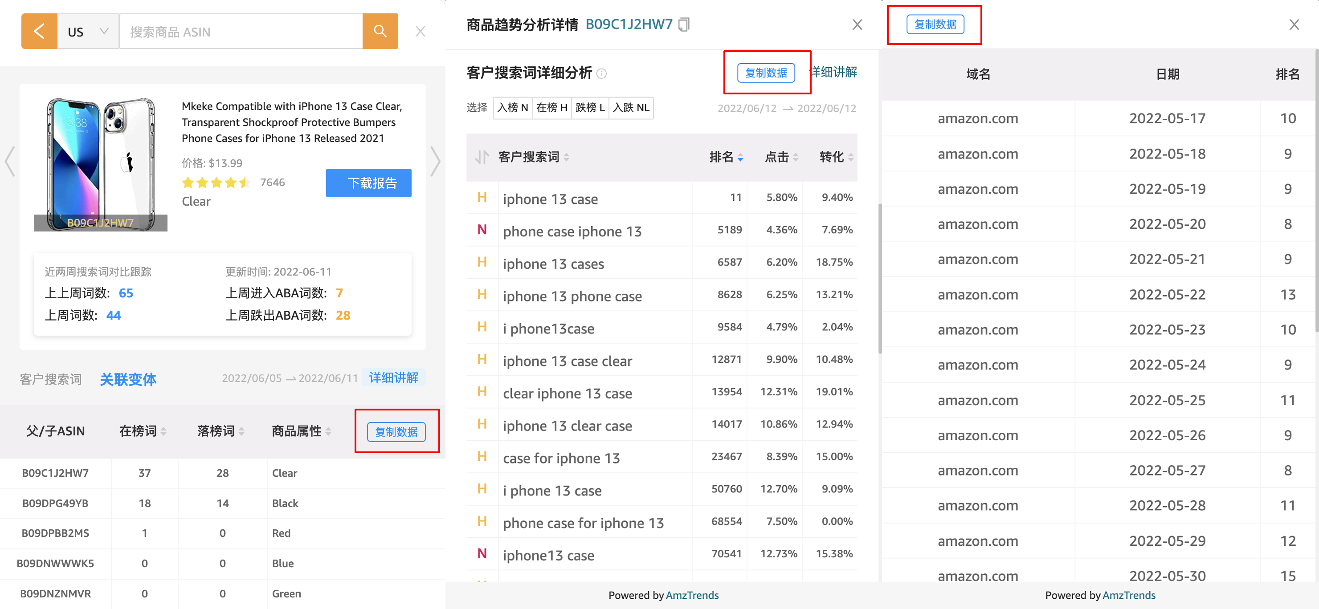Viewport: 1319px width, 609px height.
Task: Click 复制数据 in the variants table header
Action: click(396, 431)
